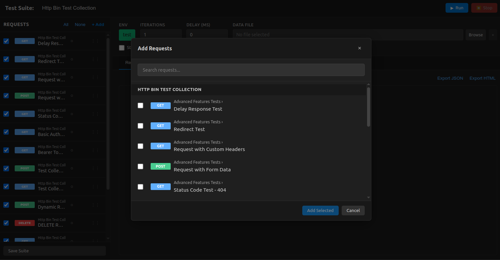Uncheck the sidebar Delay Res… request checkbox
Viewport: 500px width, 260px height.
coord(6,41)
